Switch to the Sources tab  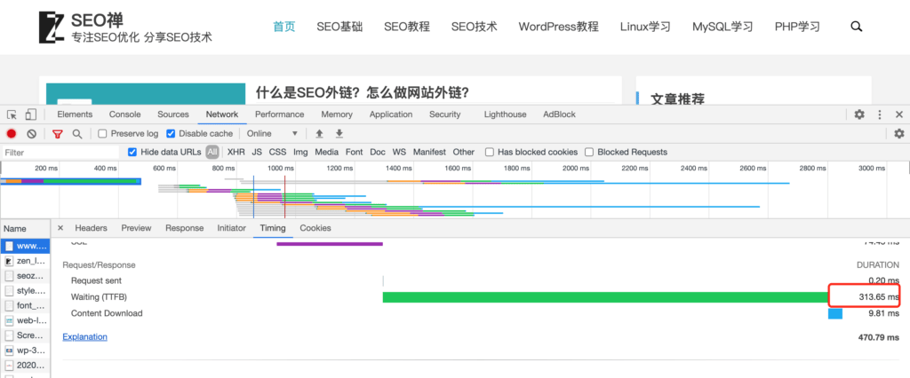pyautogui.click(x=173, y=114)
